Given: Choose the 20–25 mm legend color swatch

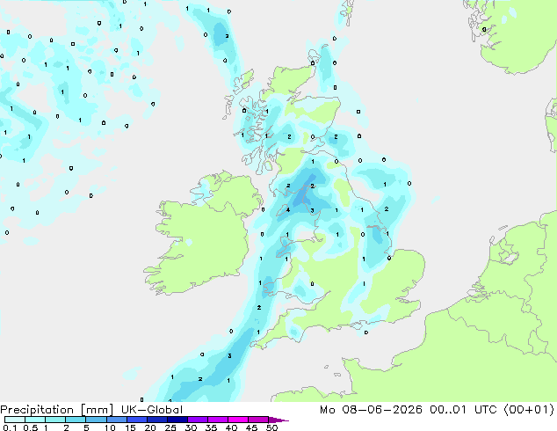Looking at the screenshot, I should (156, 420).
